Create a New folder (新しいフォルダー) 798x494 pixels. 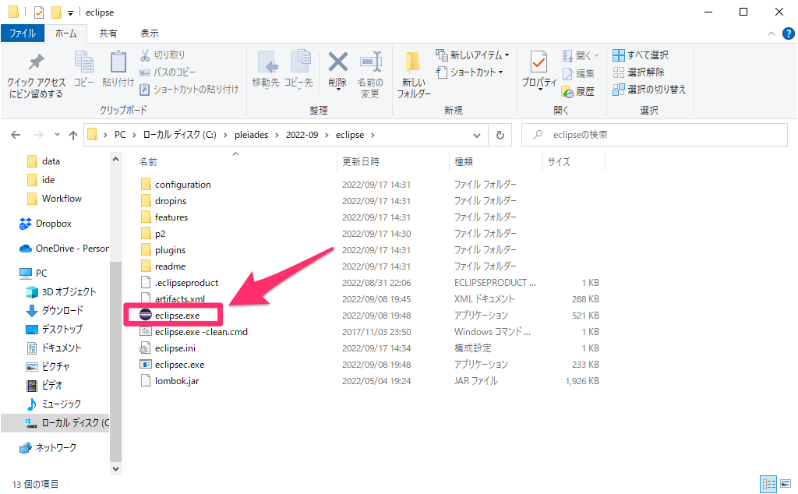pyautogui.click(x=414, y=75)
